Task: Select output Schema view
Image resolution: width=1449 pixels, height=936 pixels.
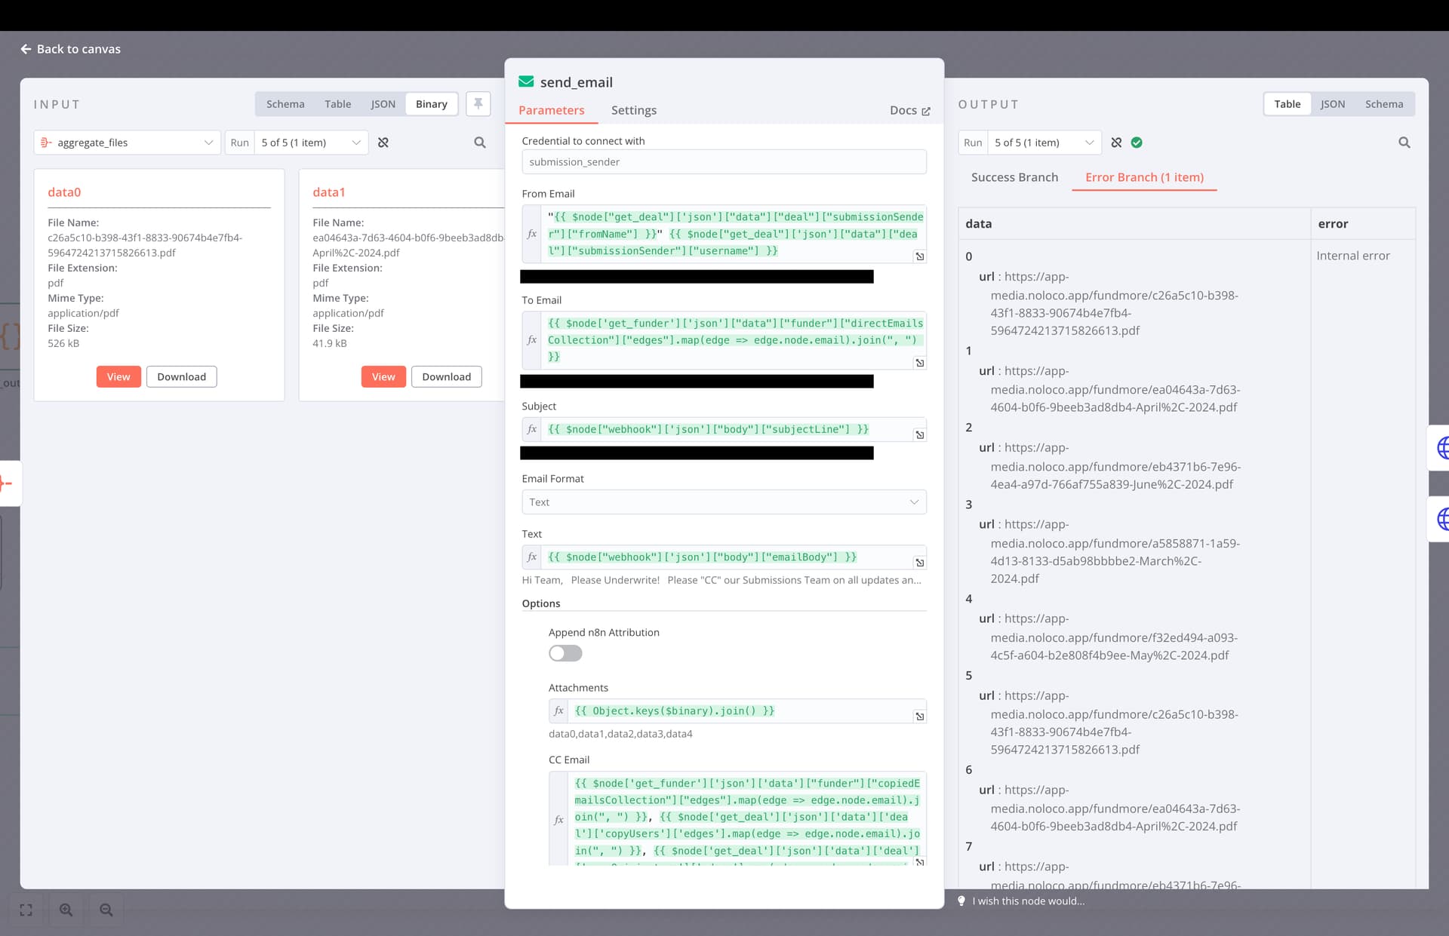Action: [x=1384, y=104]
